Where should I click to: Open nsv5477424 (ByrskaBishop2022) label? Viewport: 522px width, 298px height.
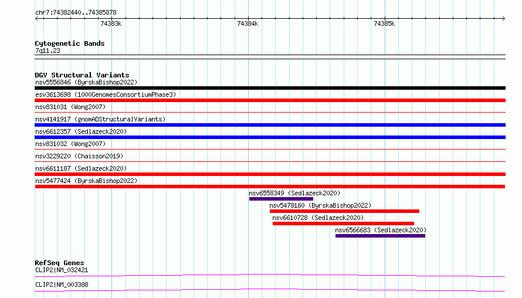86,181
